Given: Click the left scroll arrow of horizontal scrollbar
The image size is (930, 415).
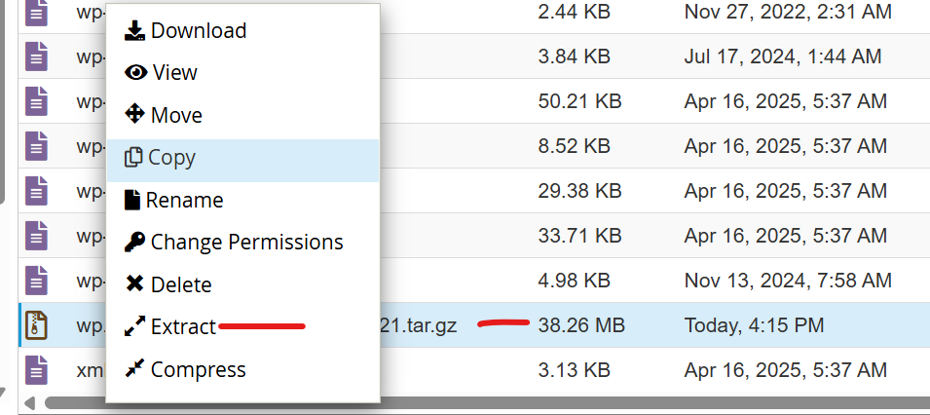Looking at the screenshot, I should (x=28, y=402).
